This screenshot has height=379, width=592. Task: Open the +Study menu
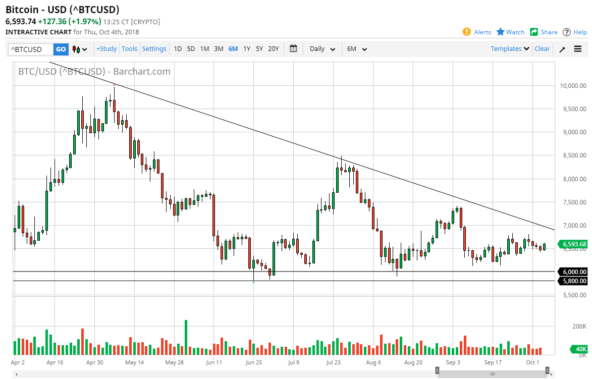pos(106,49)
